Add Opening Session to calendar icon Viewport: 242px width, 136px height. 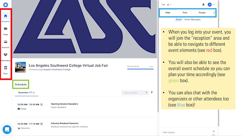point(42,105)
